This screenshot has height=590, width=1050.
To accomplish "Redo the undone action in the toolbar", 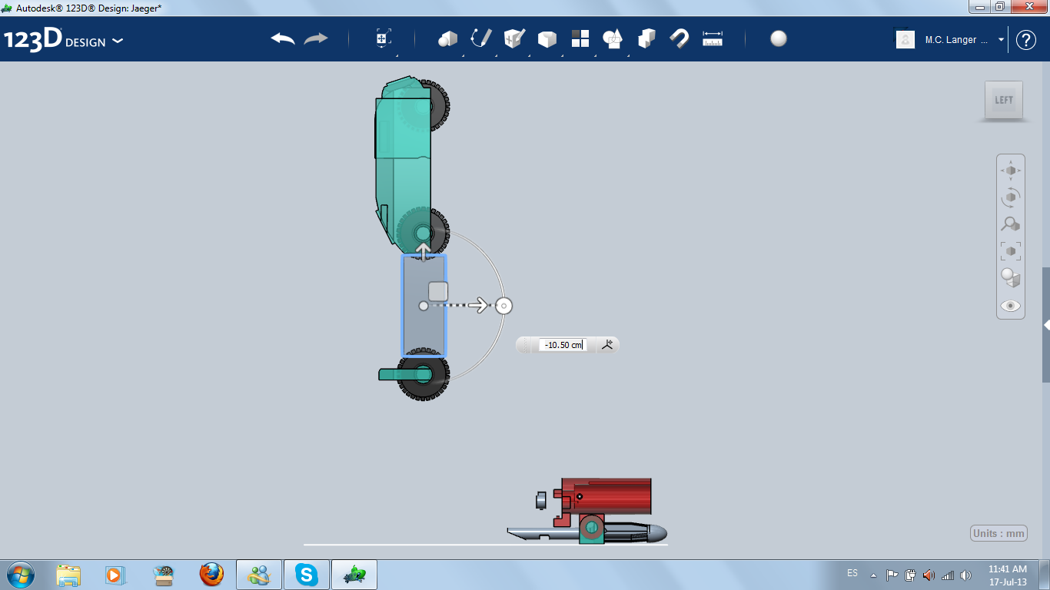I will 316,38.
